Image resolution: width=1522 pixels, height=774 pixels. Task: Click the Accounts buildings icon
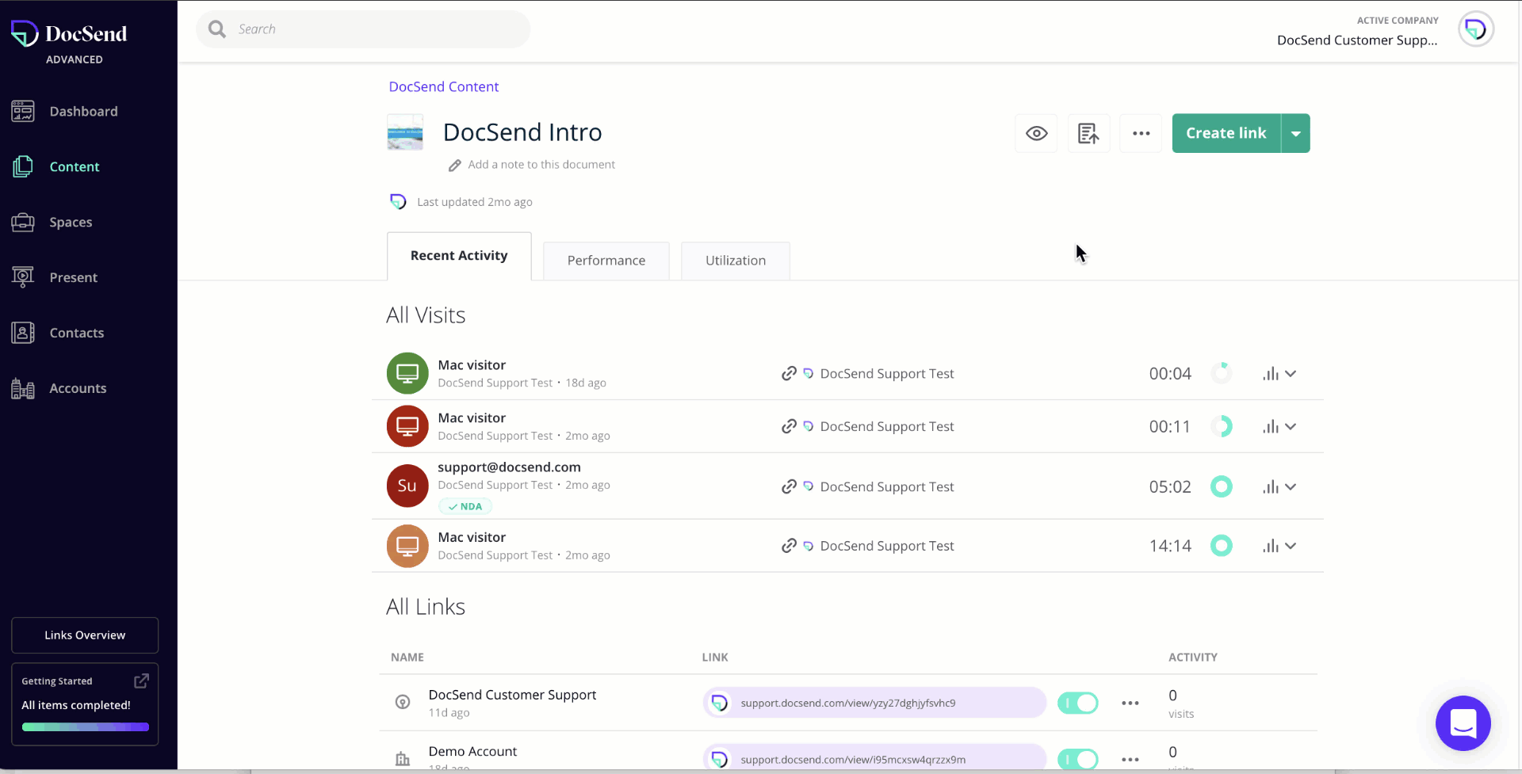pos(23,388)
